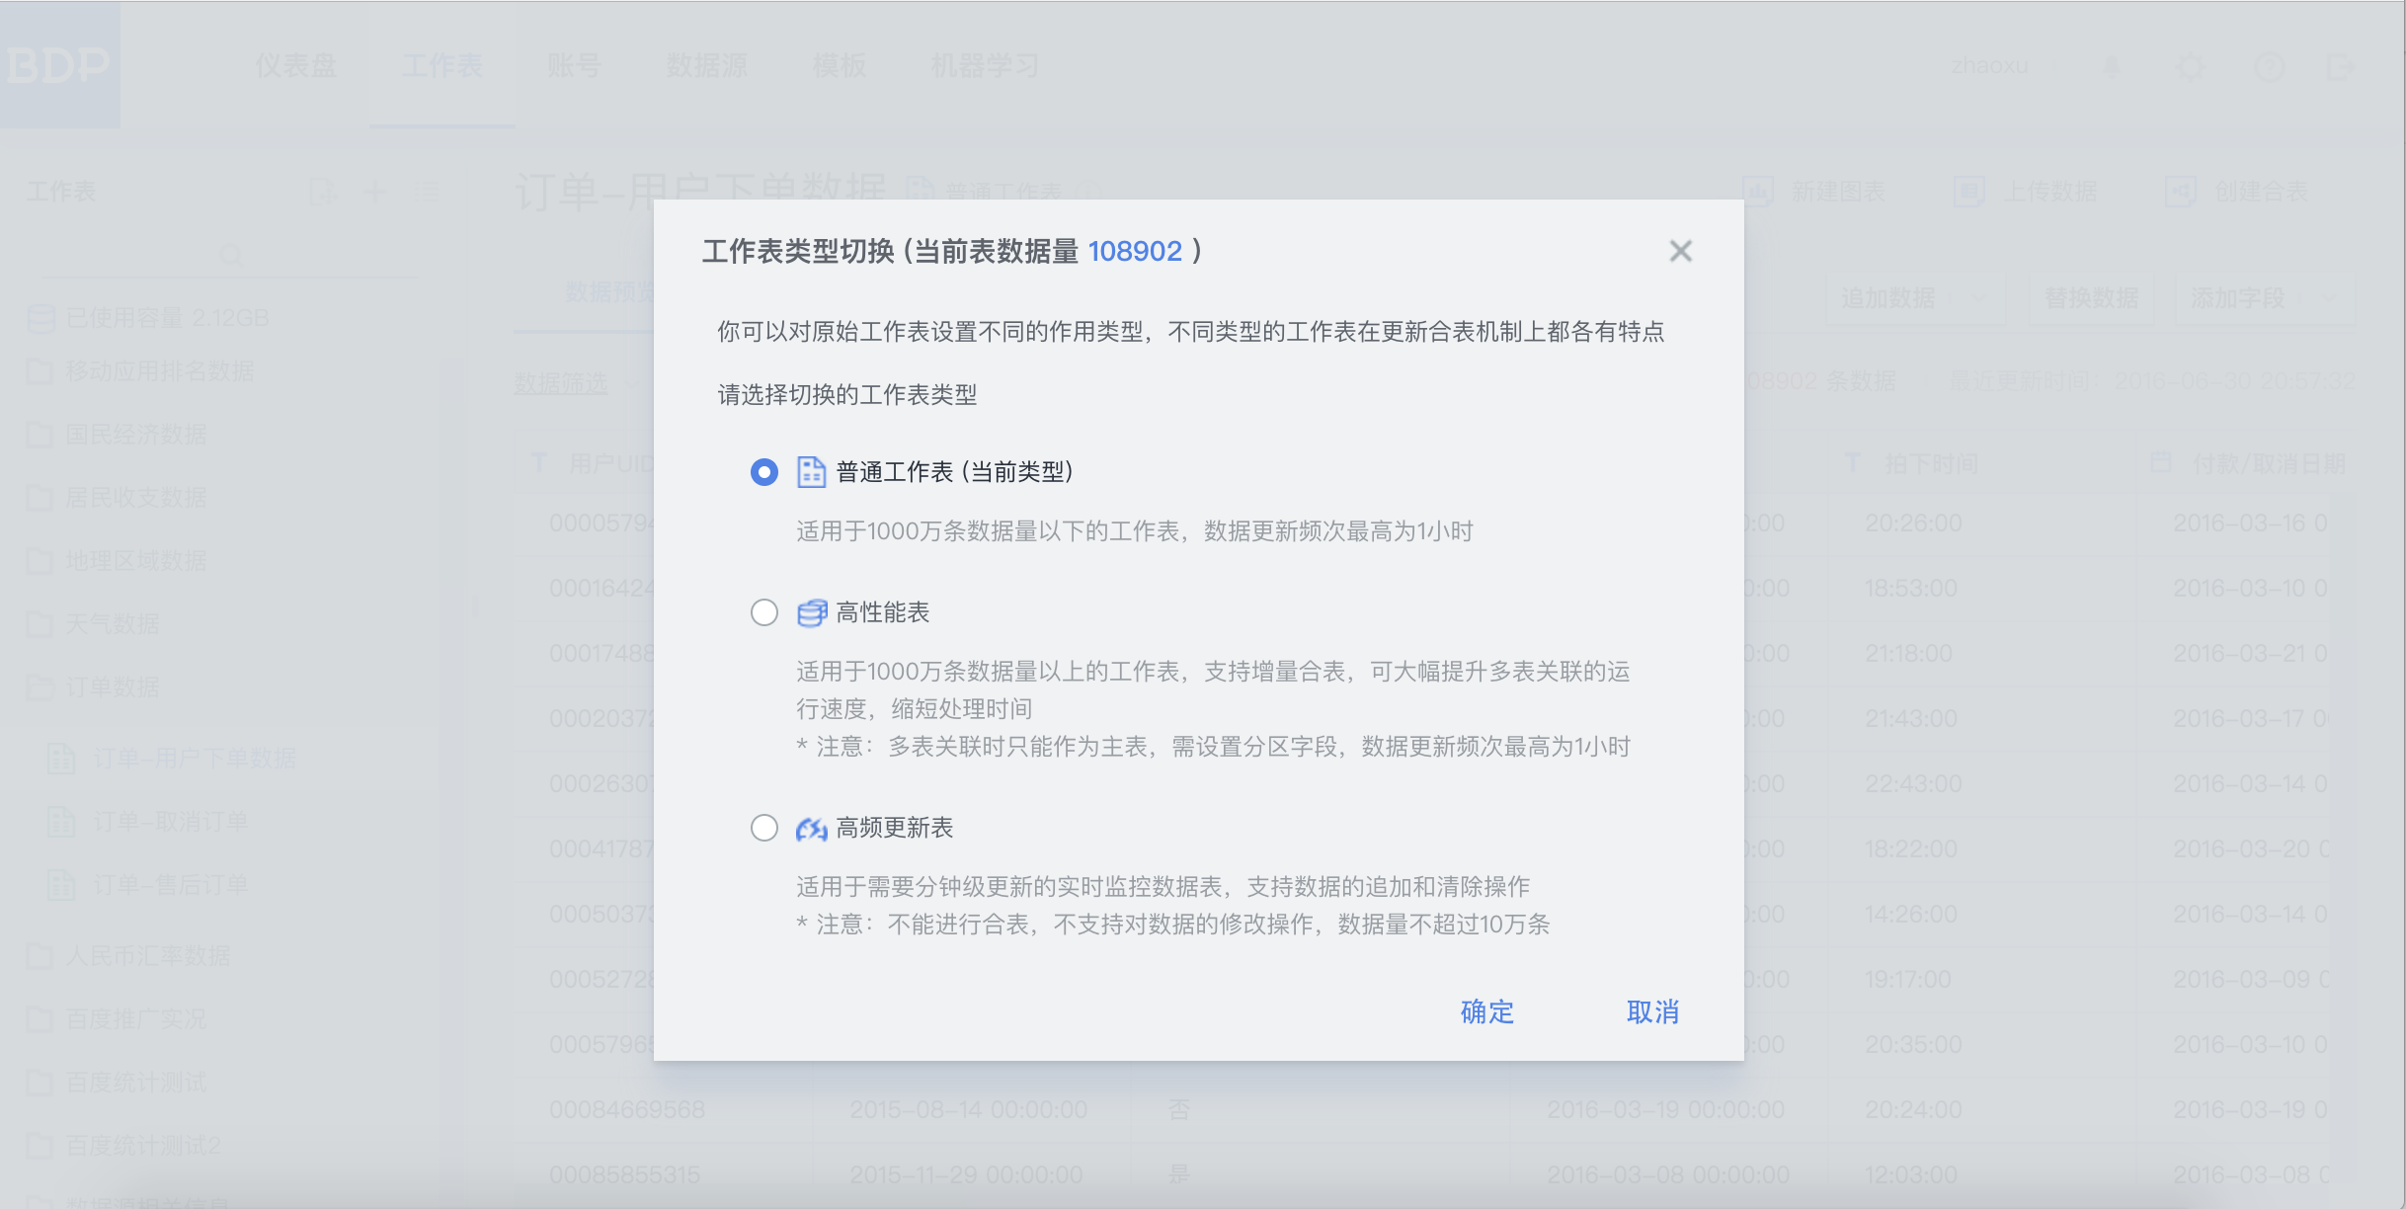This screenshot has height=1209, width=2406.
Task: Expand the 添加字段 dropdown arrow
Action: (2329, 298)
